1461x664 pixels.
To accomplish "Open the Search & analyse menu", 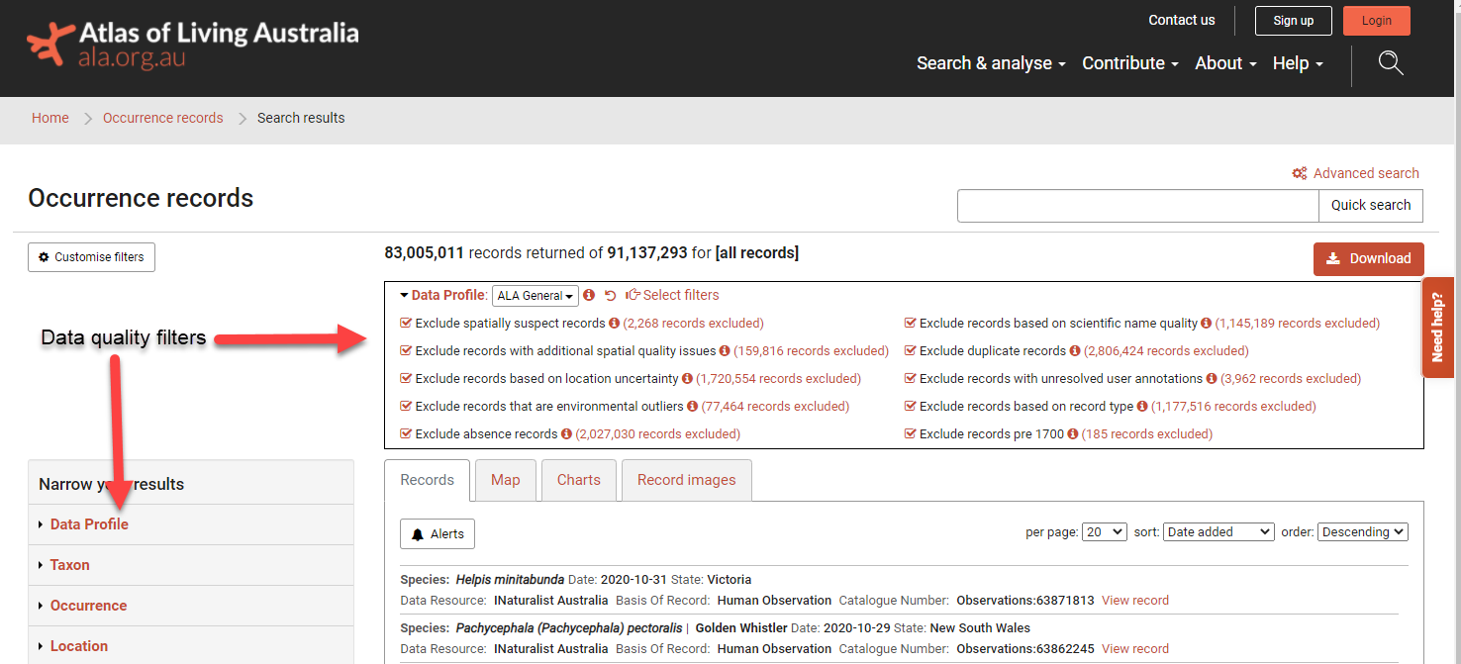I will [x=991, y=63].
